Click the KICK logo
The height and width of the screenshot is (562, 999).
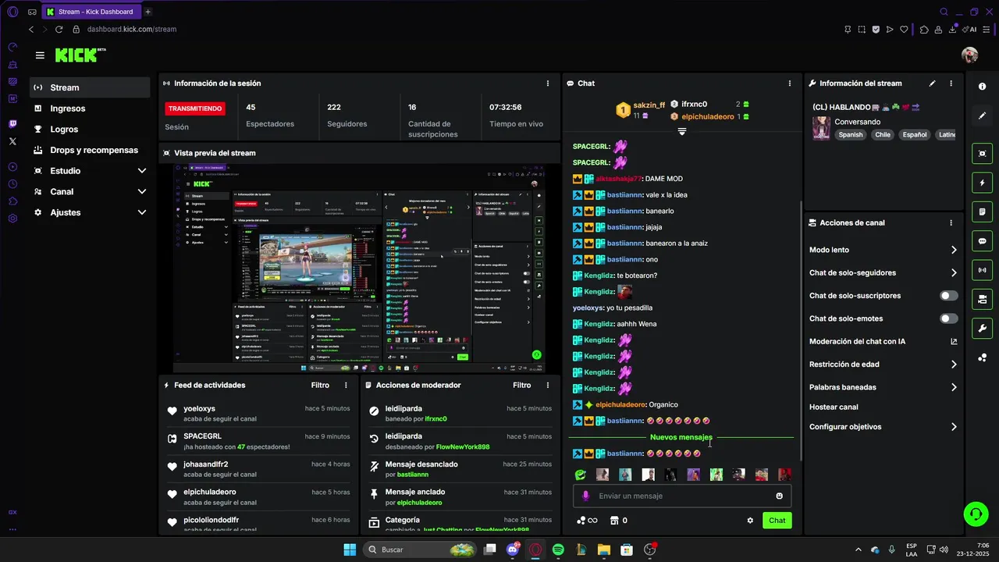[x=80, y=55]
